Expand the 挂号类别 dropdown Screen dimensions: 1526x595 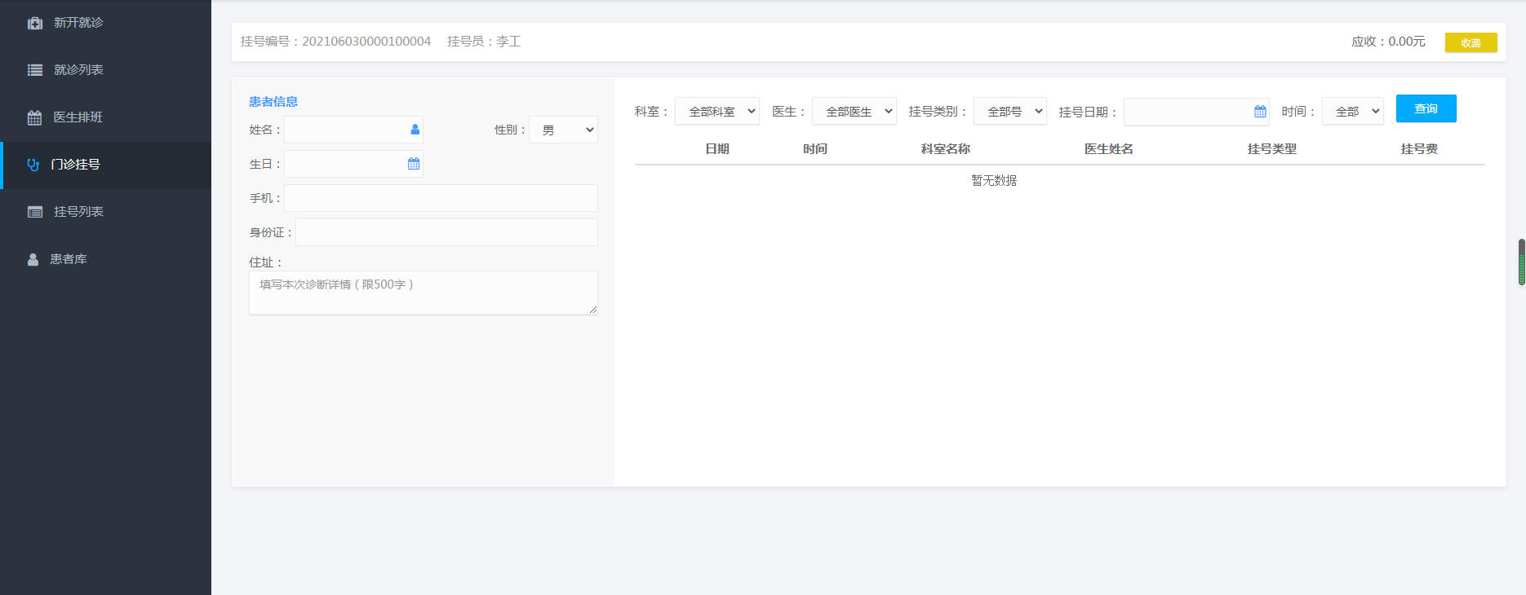(x=1010, y=112)
